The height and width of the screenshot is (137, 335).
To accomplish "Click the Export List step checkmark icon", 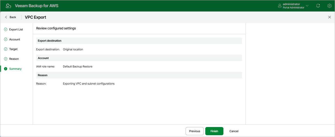I will 6,29.
